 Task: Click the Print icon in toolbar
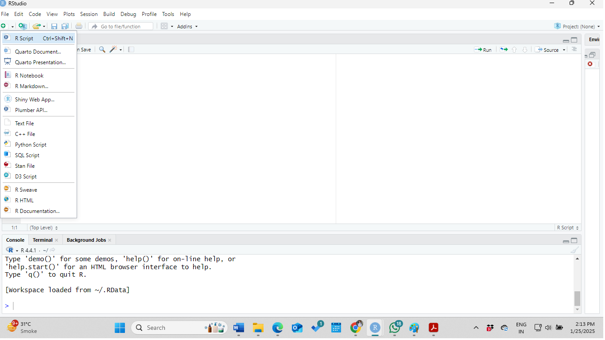(x=79, y=27)
